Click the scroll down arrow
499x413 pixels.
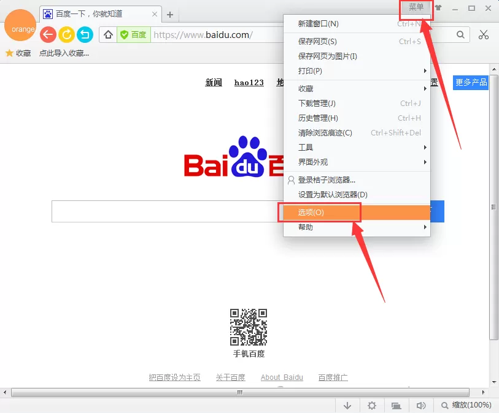tap(494, 382)
